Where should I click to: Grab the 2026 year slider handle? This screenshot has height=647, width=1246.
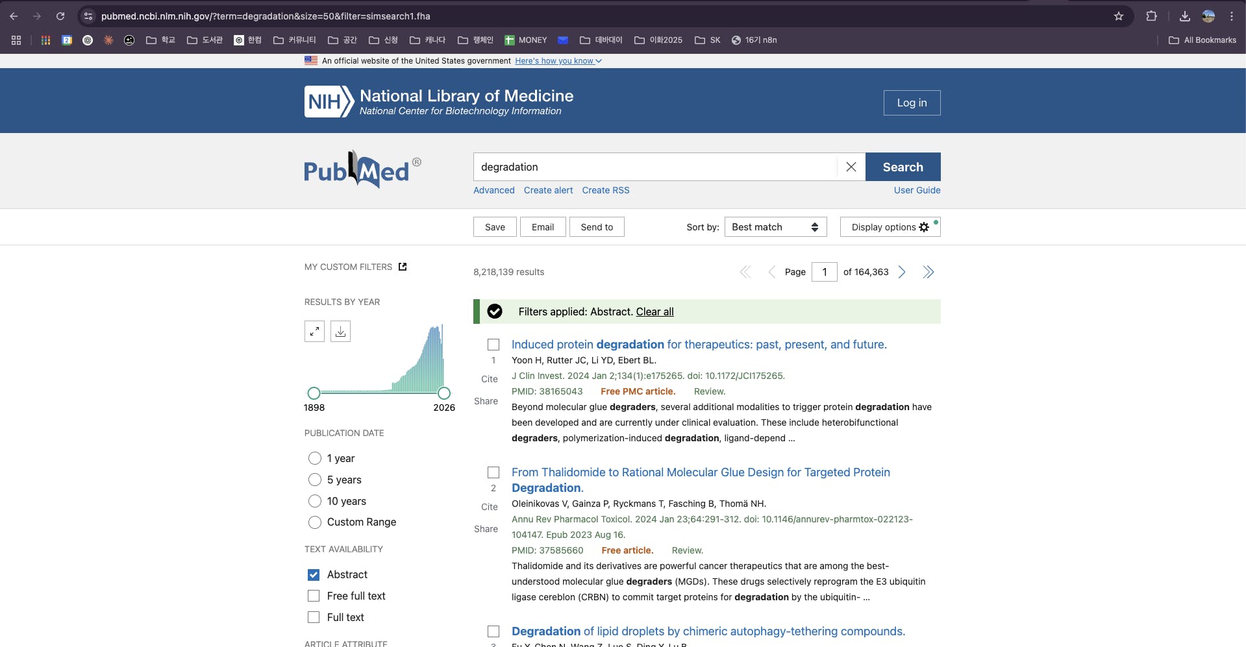[x=444, y=393]
